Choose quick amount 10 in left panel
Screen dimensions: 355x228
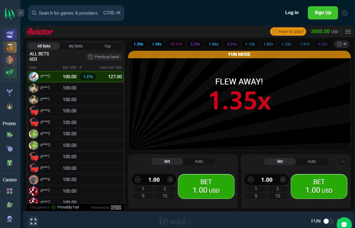tap(165, 196)
